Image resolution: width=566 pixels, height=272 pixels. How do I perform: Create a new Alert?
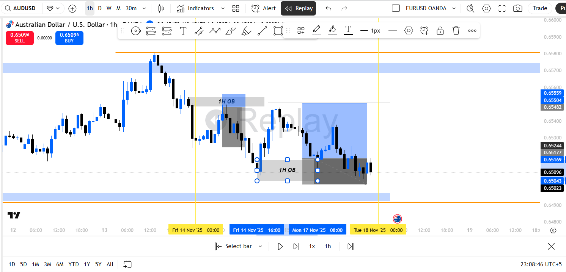point(264,8)
